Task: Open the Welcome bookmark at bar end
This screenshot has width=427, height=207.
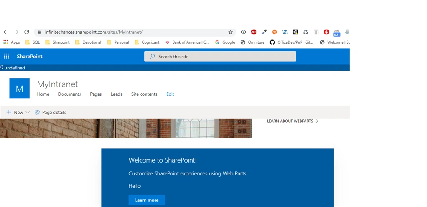Action: [x=335, y=42]
